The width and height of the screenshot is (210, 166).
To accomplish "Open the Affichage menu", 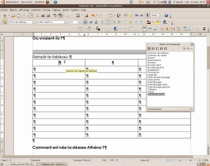I will tap(24, 10).
